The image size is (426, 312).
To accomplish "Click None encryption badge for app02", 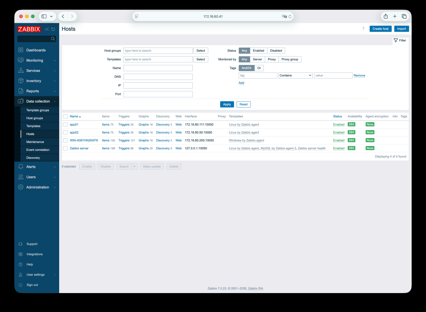I will (x=370, y=132).
